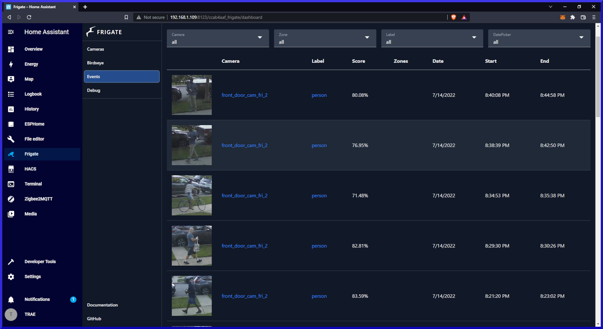Image resolution: width=603 pixels, height=329 pixels.
Task: Expand the Zone filter dropdown
Action: click(x=325, y=38)
